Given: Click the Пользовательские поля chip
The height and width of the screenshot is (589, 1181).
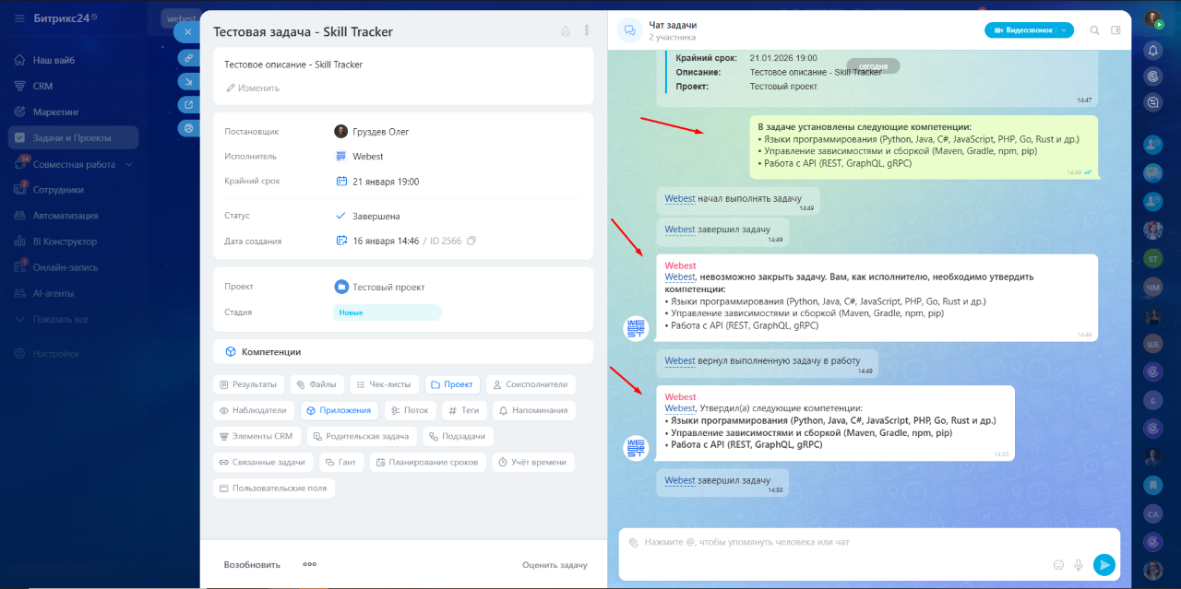Looking at the screenshot, I should point(274,488).
